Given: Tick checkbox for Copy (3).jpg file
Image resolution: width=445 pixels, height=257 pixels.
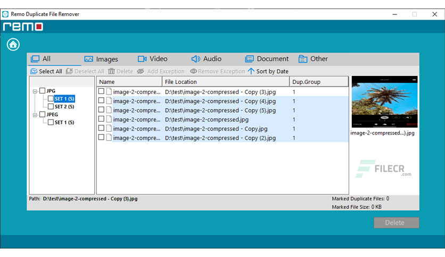Looking at the screenshot, I should pos(101,91).
